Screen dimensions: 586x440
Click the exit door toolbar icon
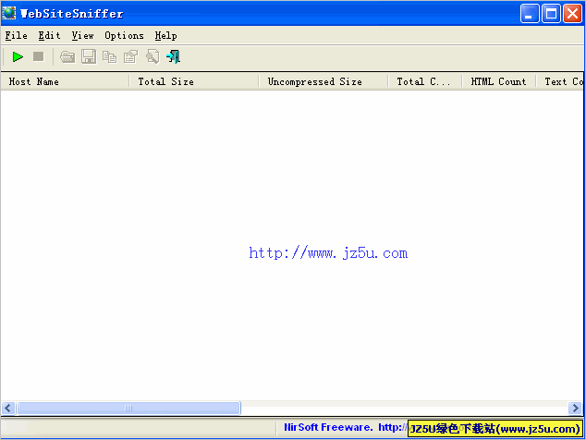tap(174, 56)
